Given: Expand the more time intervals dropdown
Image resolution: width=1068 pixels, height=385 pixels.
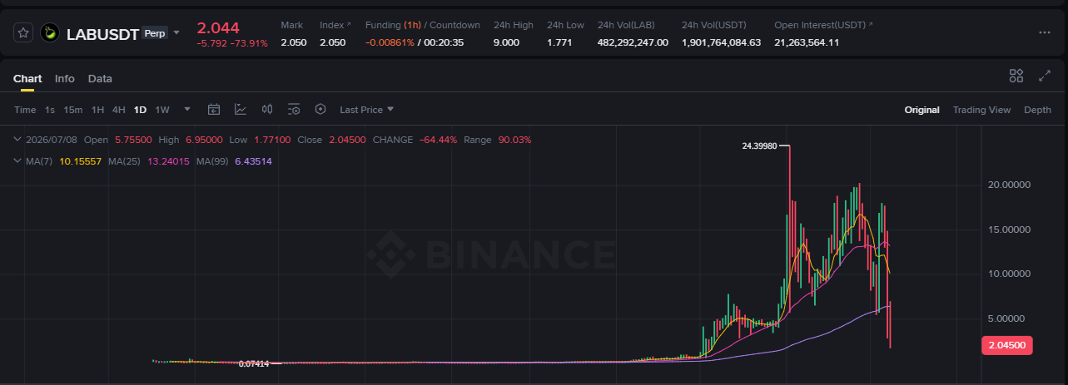Looking at the screenshot, I should pos(187,109).
